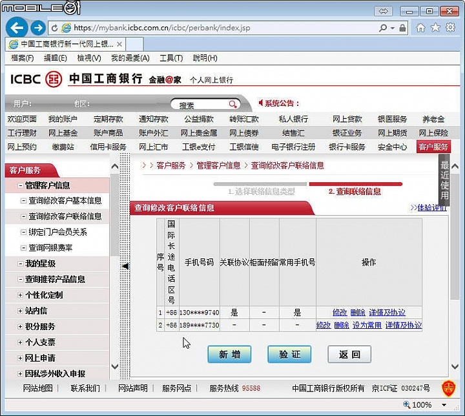The width and height of the screenshot is (465, 416).
Task: Open the address bar search dropdown arrow
Action: pyautogui.click(x=393, y=28)
